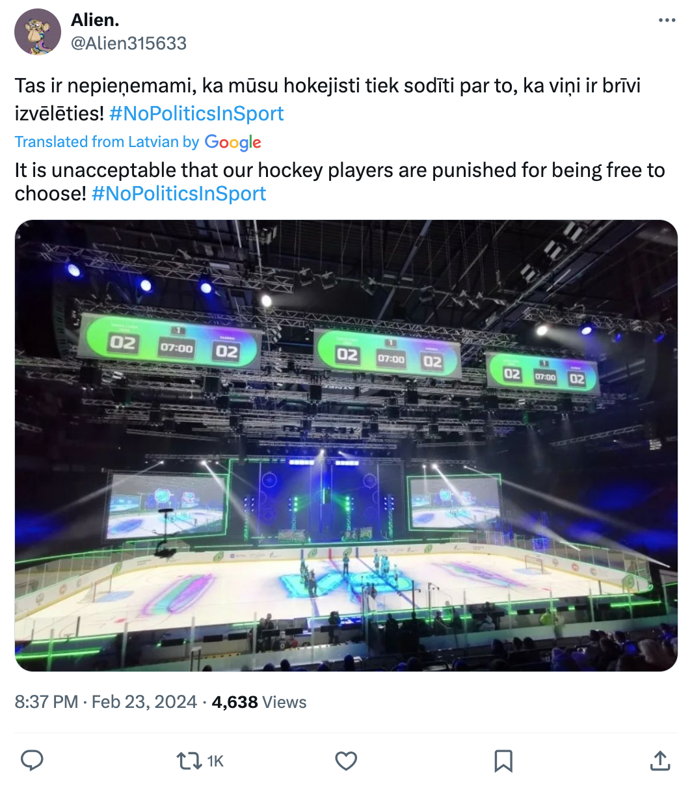Screen dimensions: 692x786
Task: View the 4,638 Views count
Action: tap(259, 702)
